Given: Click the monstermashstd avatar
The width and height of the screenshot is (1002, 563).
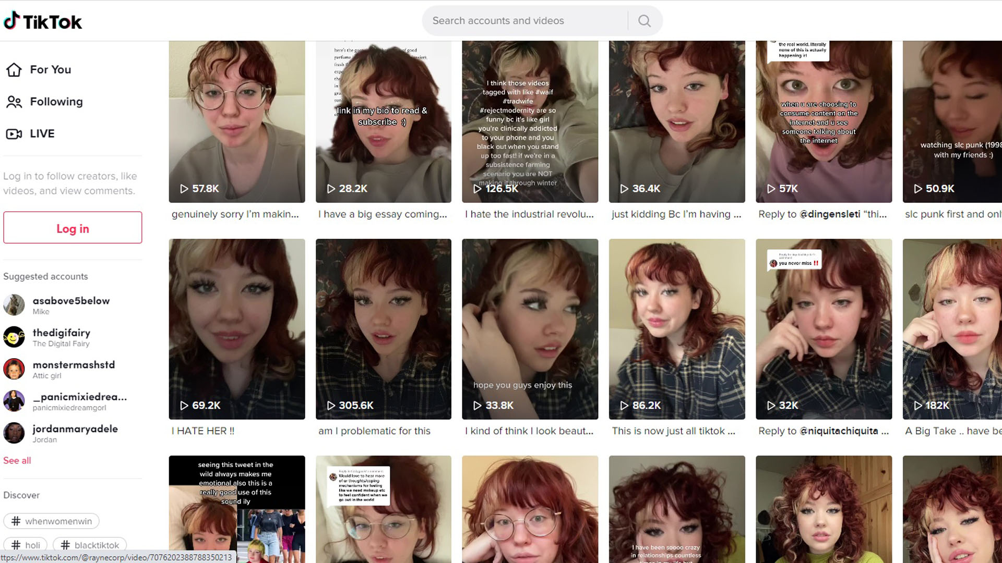Looking at the screenshot, I should [x=14, y=369].
